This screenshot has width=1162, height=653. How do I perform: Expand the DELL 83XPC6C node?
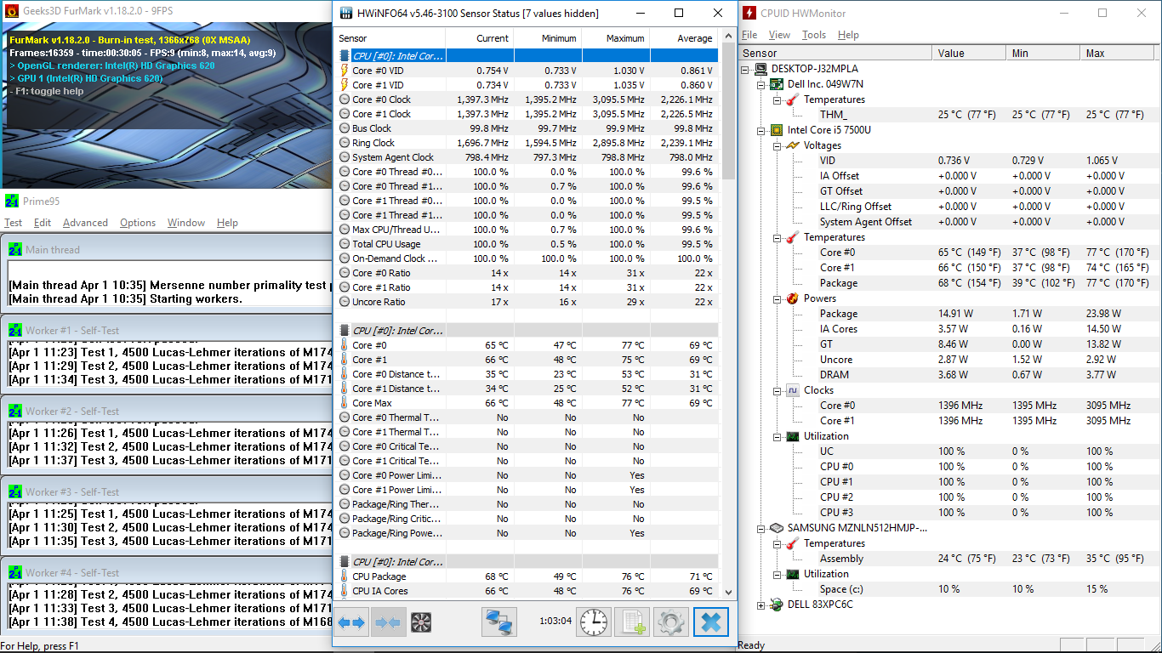click(761, 605)
